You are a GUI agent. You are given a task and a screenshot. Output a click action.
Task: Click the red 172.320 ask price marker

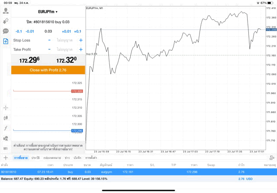click(77, 91)
